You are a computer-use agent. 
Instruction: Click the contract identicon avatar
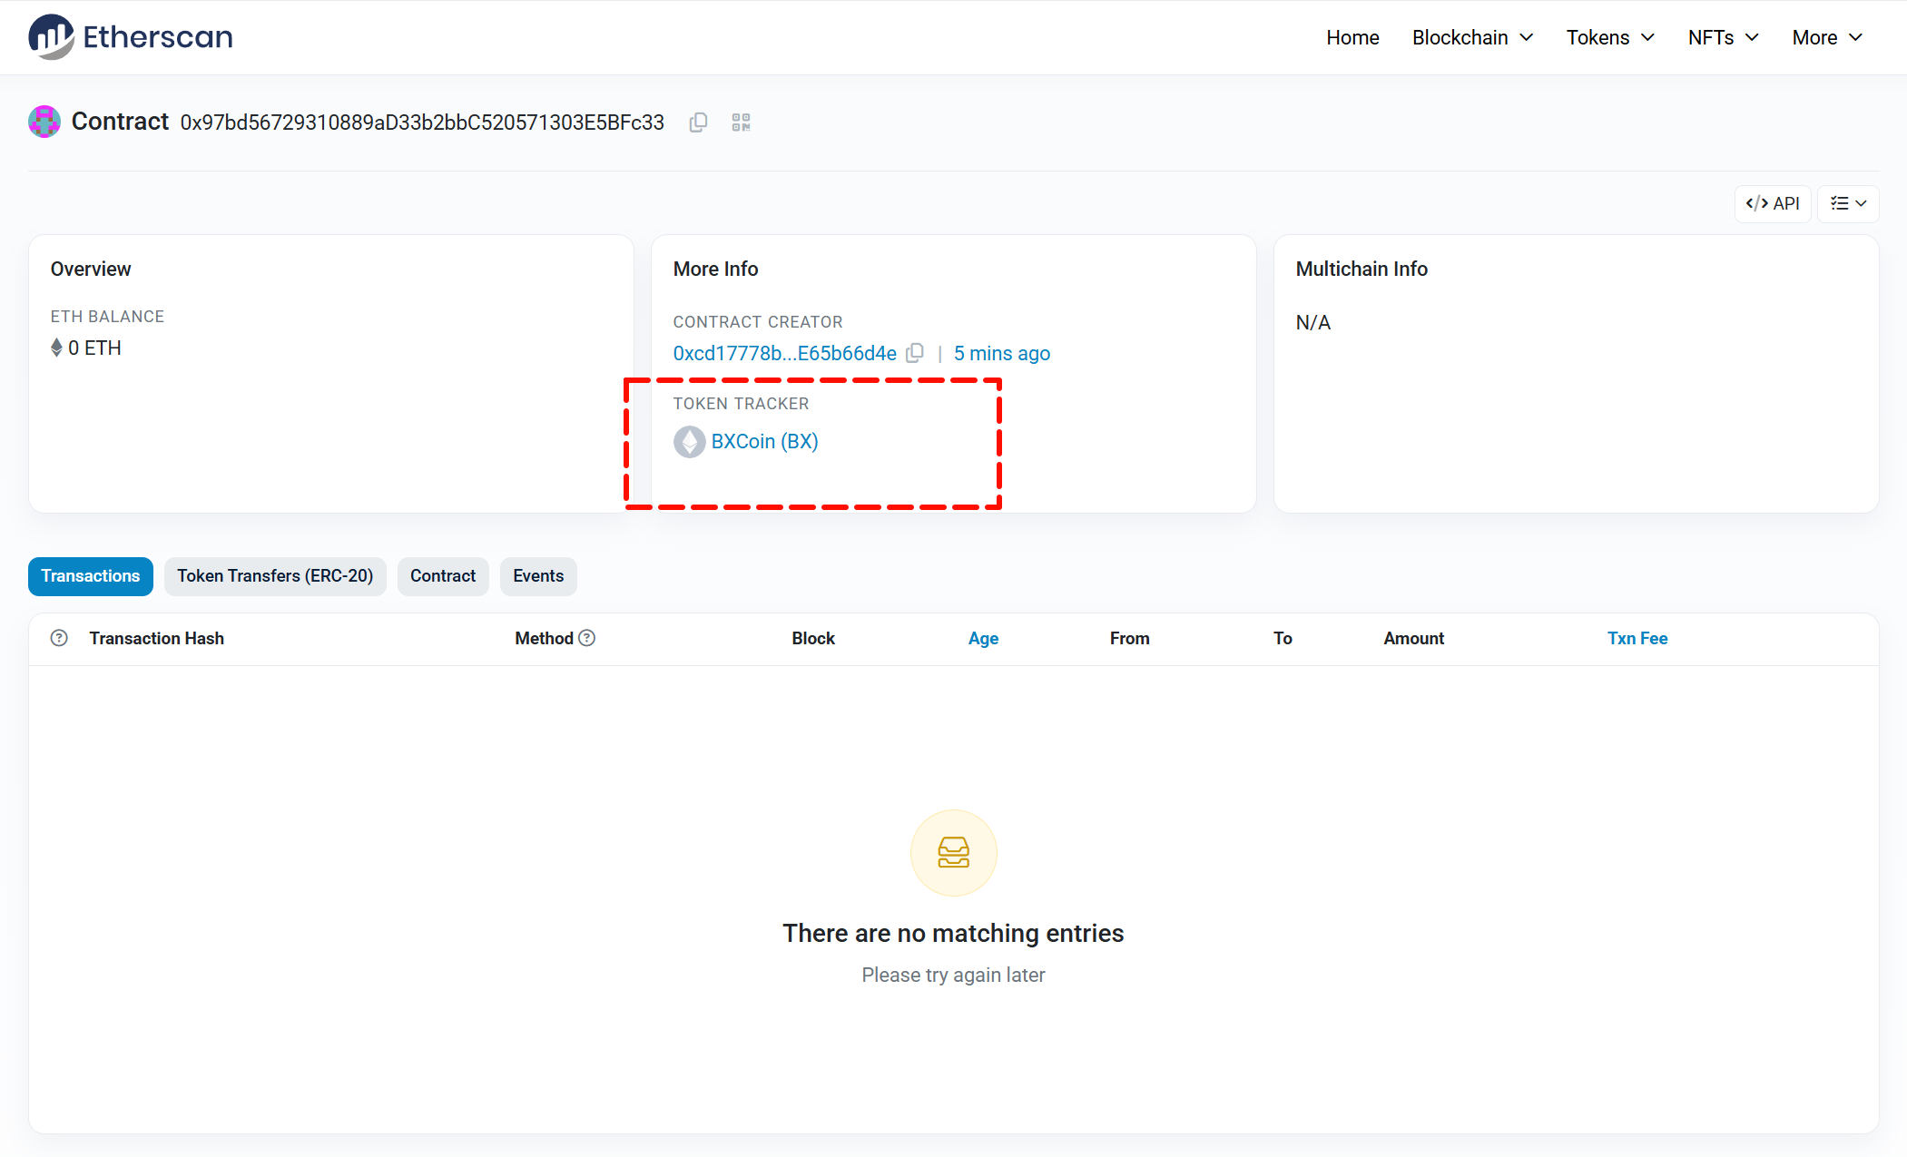[x=44, y=122]
